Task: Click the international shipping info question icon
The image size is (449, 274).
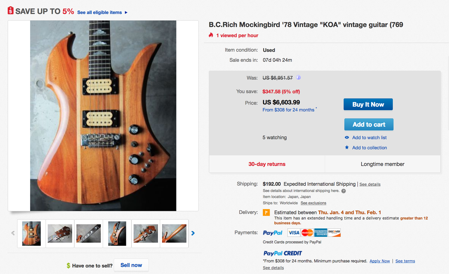Action: pyautogui.click(x=344, y=191)
